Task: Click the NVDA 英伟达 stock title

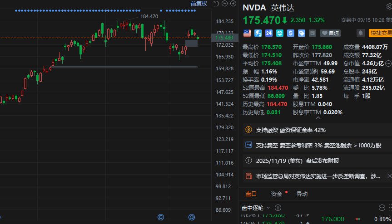Action: tap(268, 8)
